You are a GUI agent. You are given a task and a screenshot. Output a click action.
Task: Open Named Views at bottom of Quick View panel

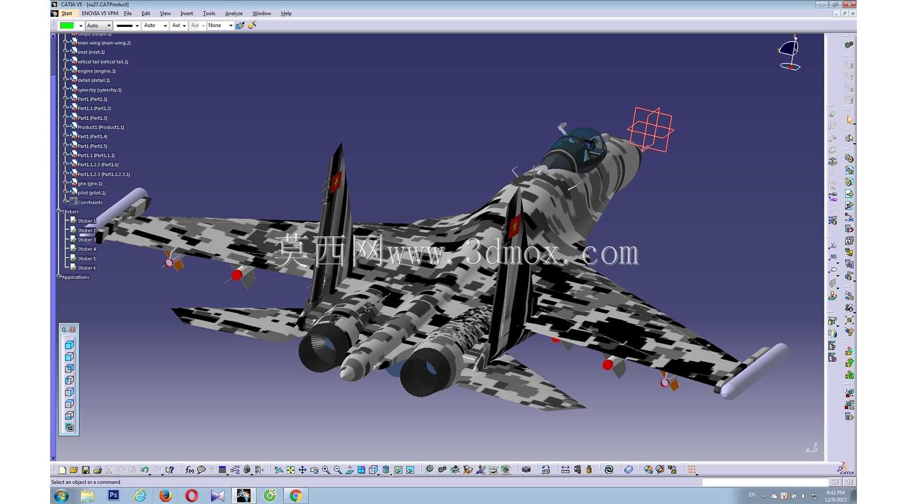click(69, 428)
